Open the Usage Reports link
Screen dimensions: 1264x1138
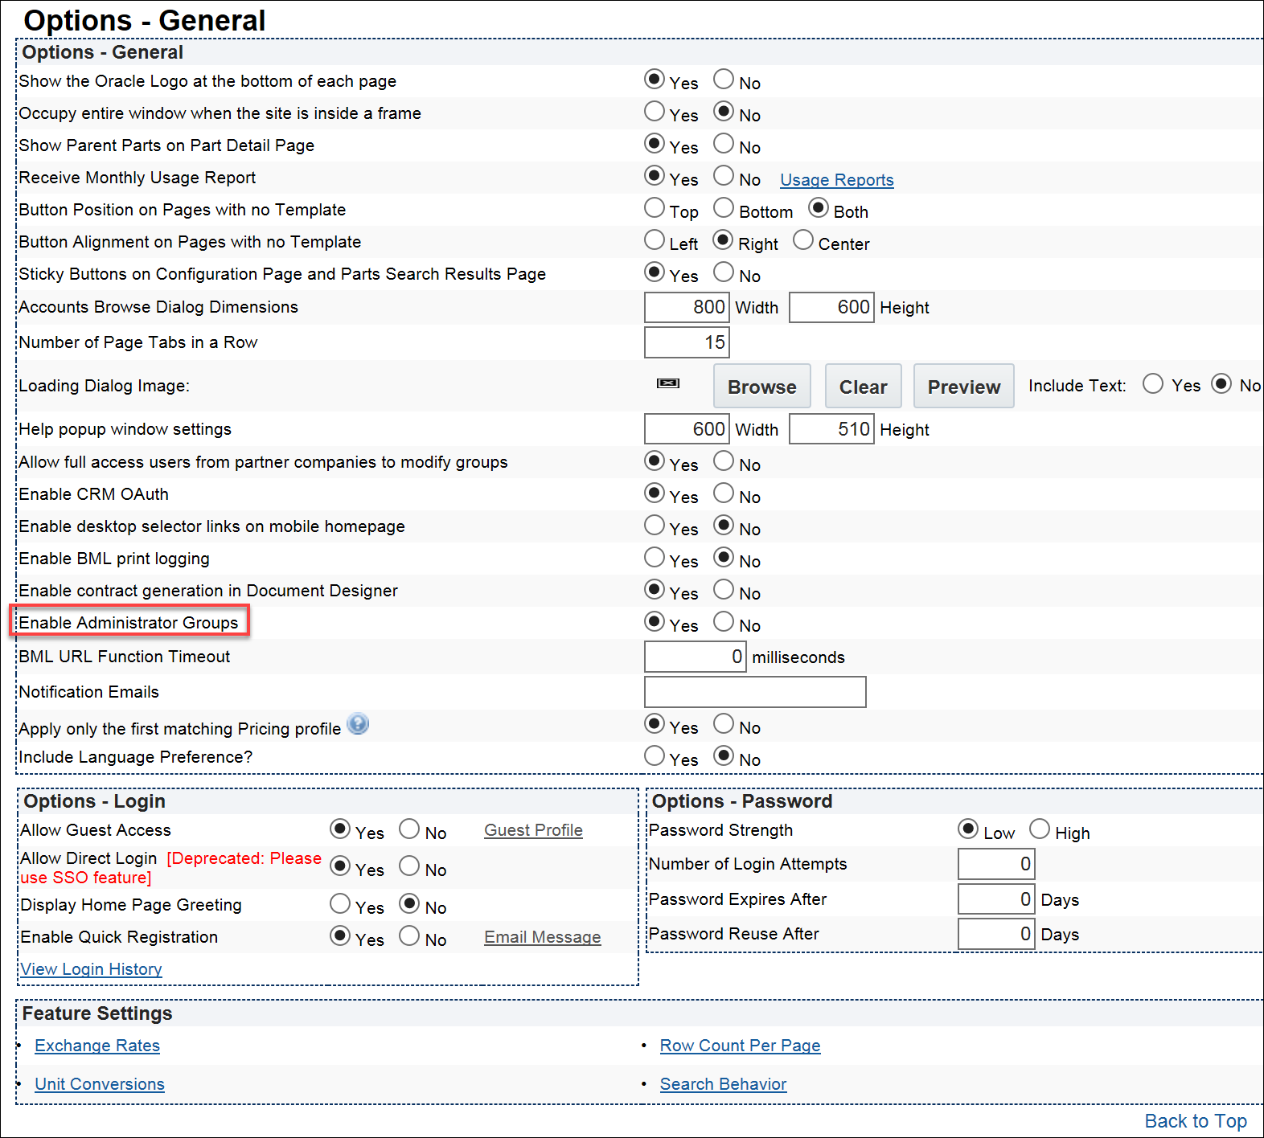(836, 180)
